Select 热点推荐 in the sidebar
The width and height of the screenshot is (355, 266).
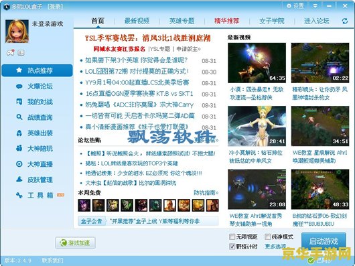37,70
